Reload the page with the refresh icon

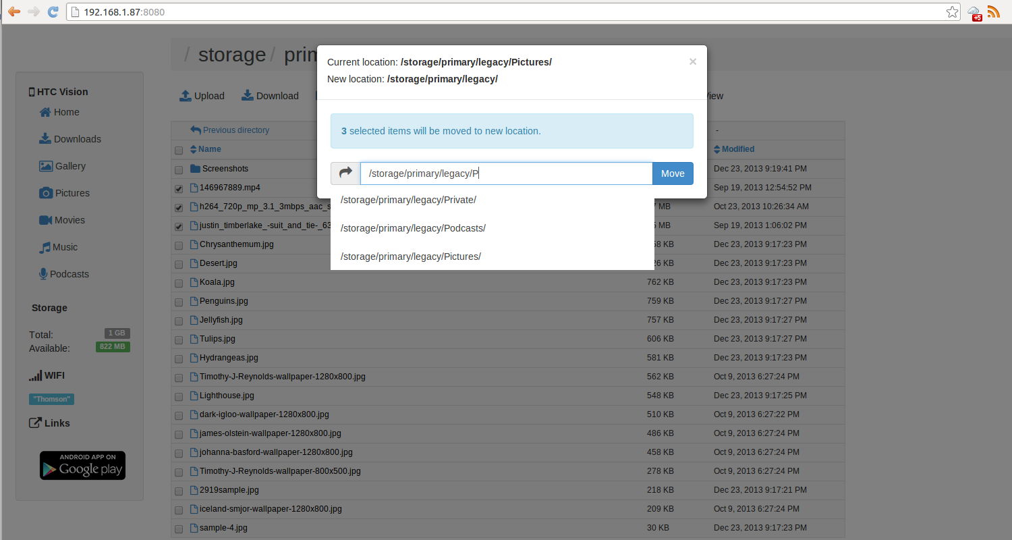click(53, 12)
